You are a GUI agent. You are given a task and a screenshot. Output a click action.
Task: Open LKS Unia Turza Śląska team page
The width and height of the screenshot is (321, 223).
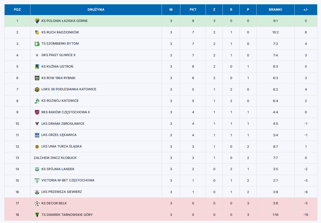click(62, 146)
